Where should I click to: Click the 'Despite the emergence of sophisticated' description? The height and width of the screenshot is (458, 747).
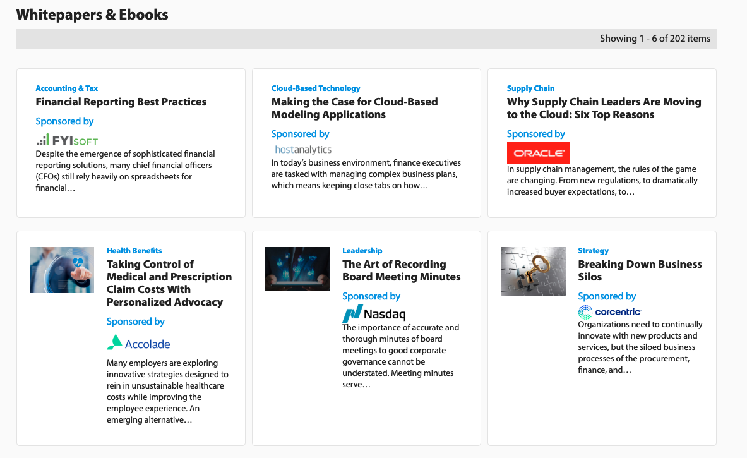tap(125, 171)
